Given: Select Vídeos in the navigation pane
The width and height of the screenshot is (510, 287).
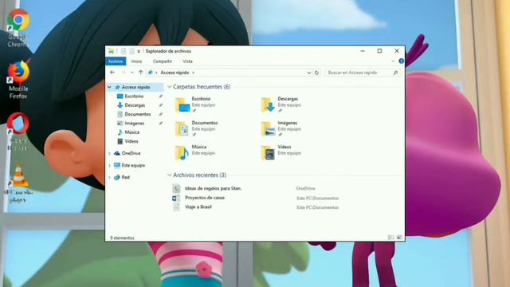Looking at the screenshot, I should click(131, 141).
